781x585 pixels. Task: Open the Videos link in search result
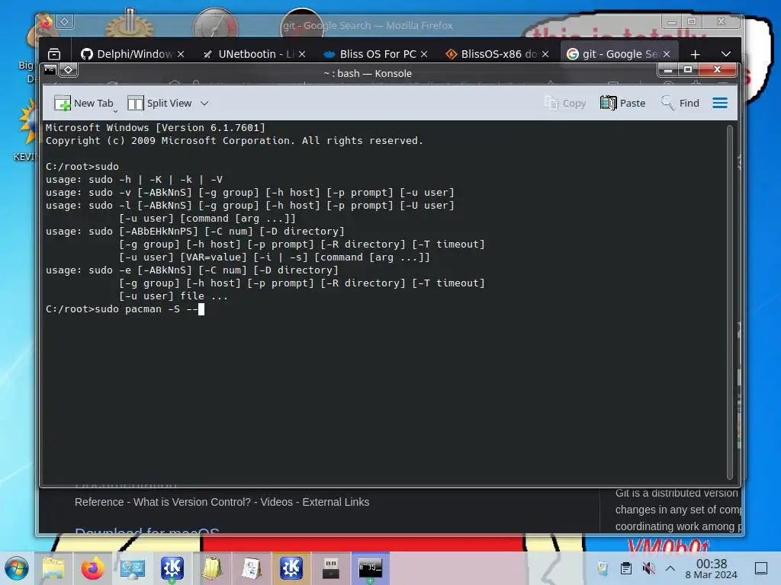276,502
